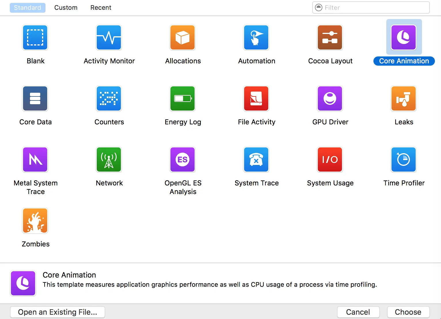Confirm with the Choose button
Image resolution: width=441 pixels, height=319 pixels.
click(408, 312)
